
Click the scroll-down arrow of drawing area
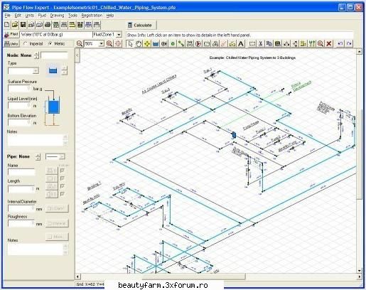pyautogui.click(x=360, y=271)
